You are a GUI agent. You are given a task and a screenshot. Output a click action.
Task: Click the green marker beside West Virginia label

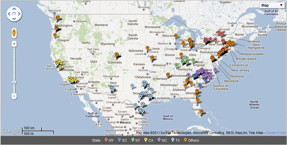[x=193, y=61]
